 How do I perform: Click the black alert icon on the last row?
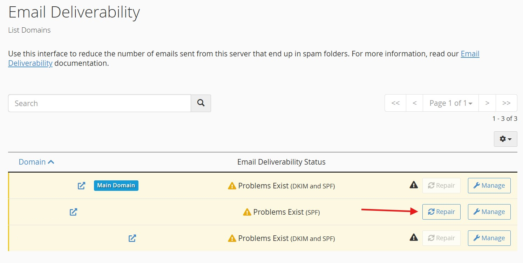coord(414,237)
